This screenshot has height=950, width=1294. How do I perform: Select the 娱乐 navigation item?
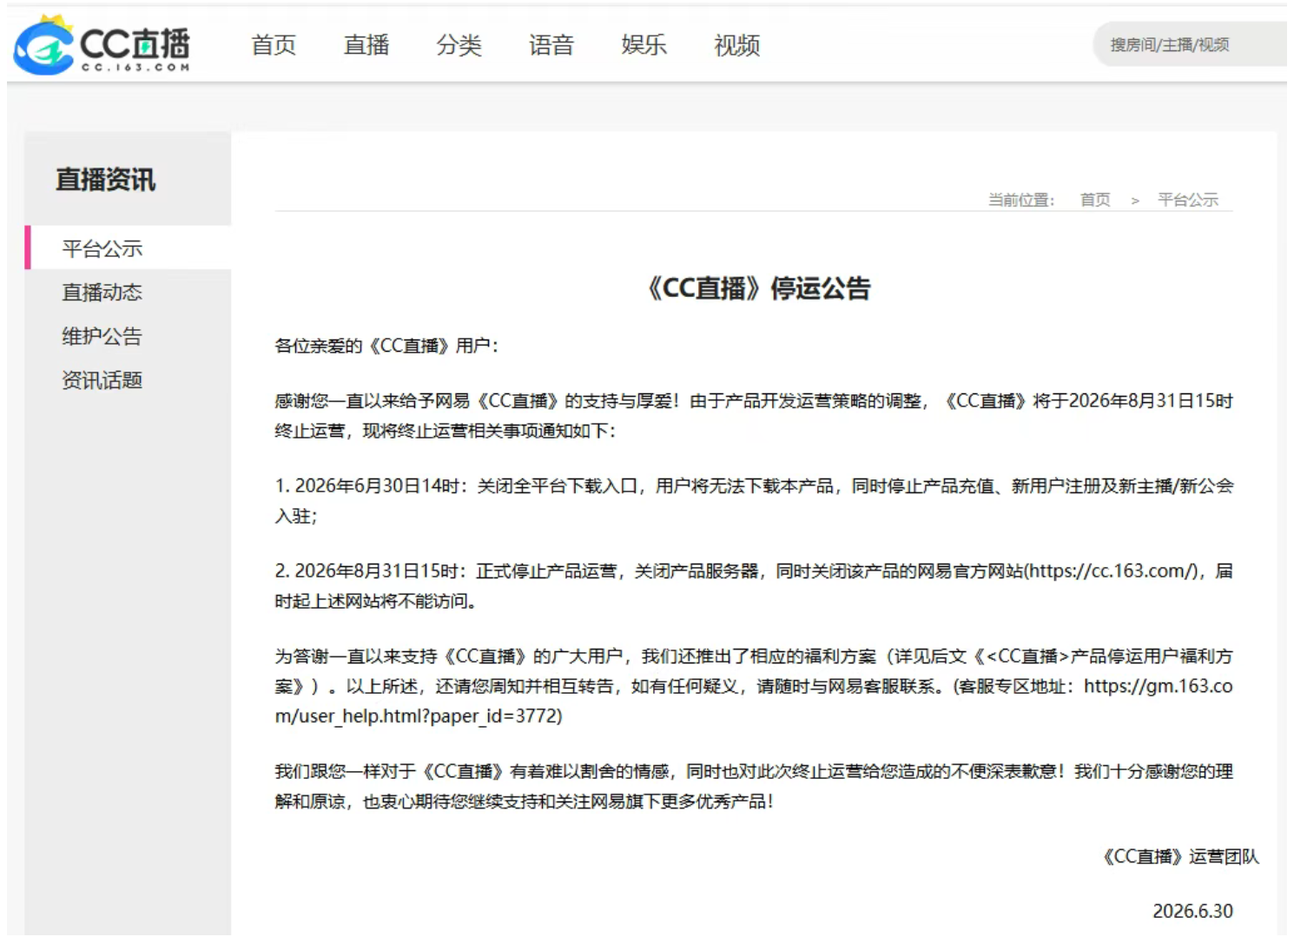[644, 45]
